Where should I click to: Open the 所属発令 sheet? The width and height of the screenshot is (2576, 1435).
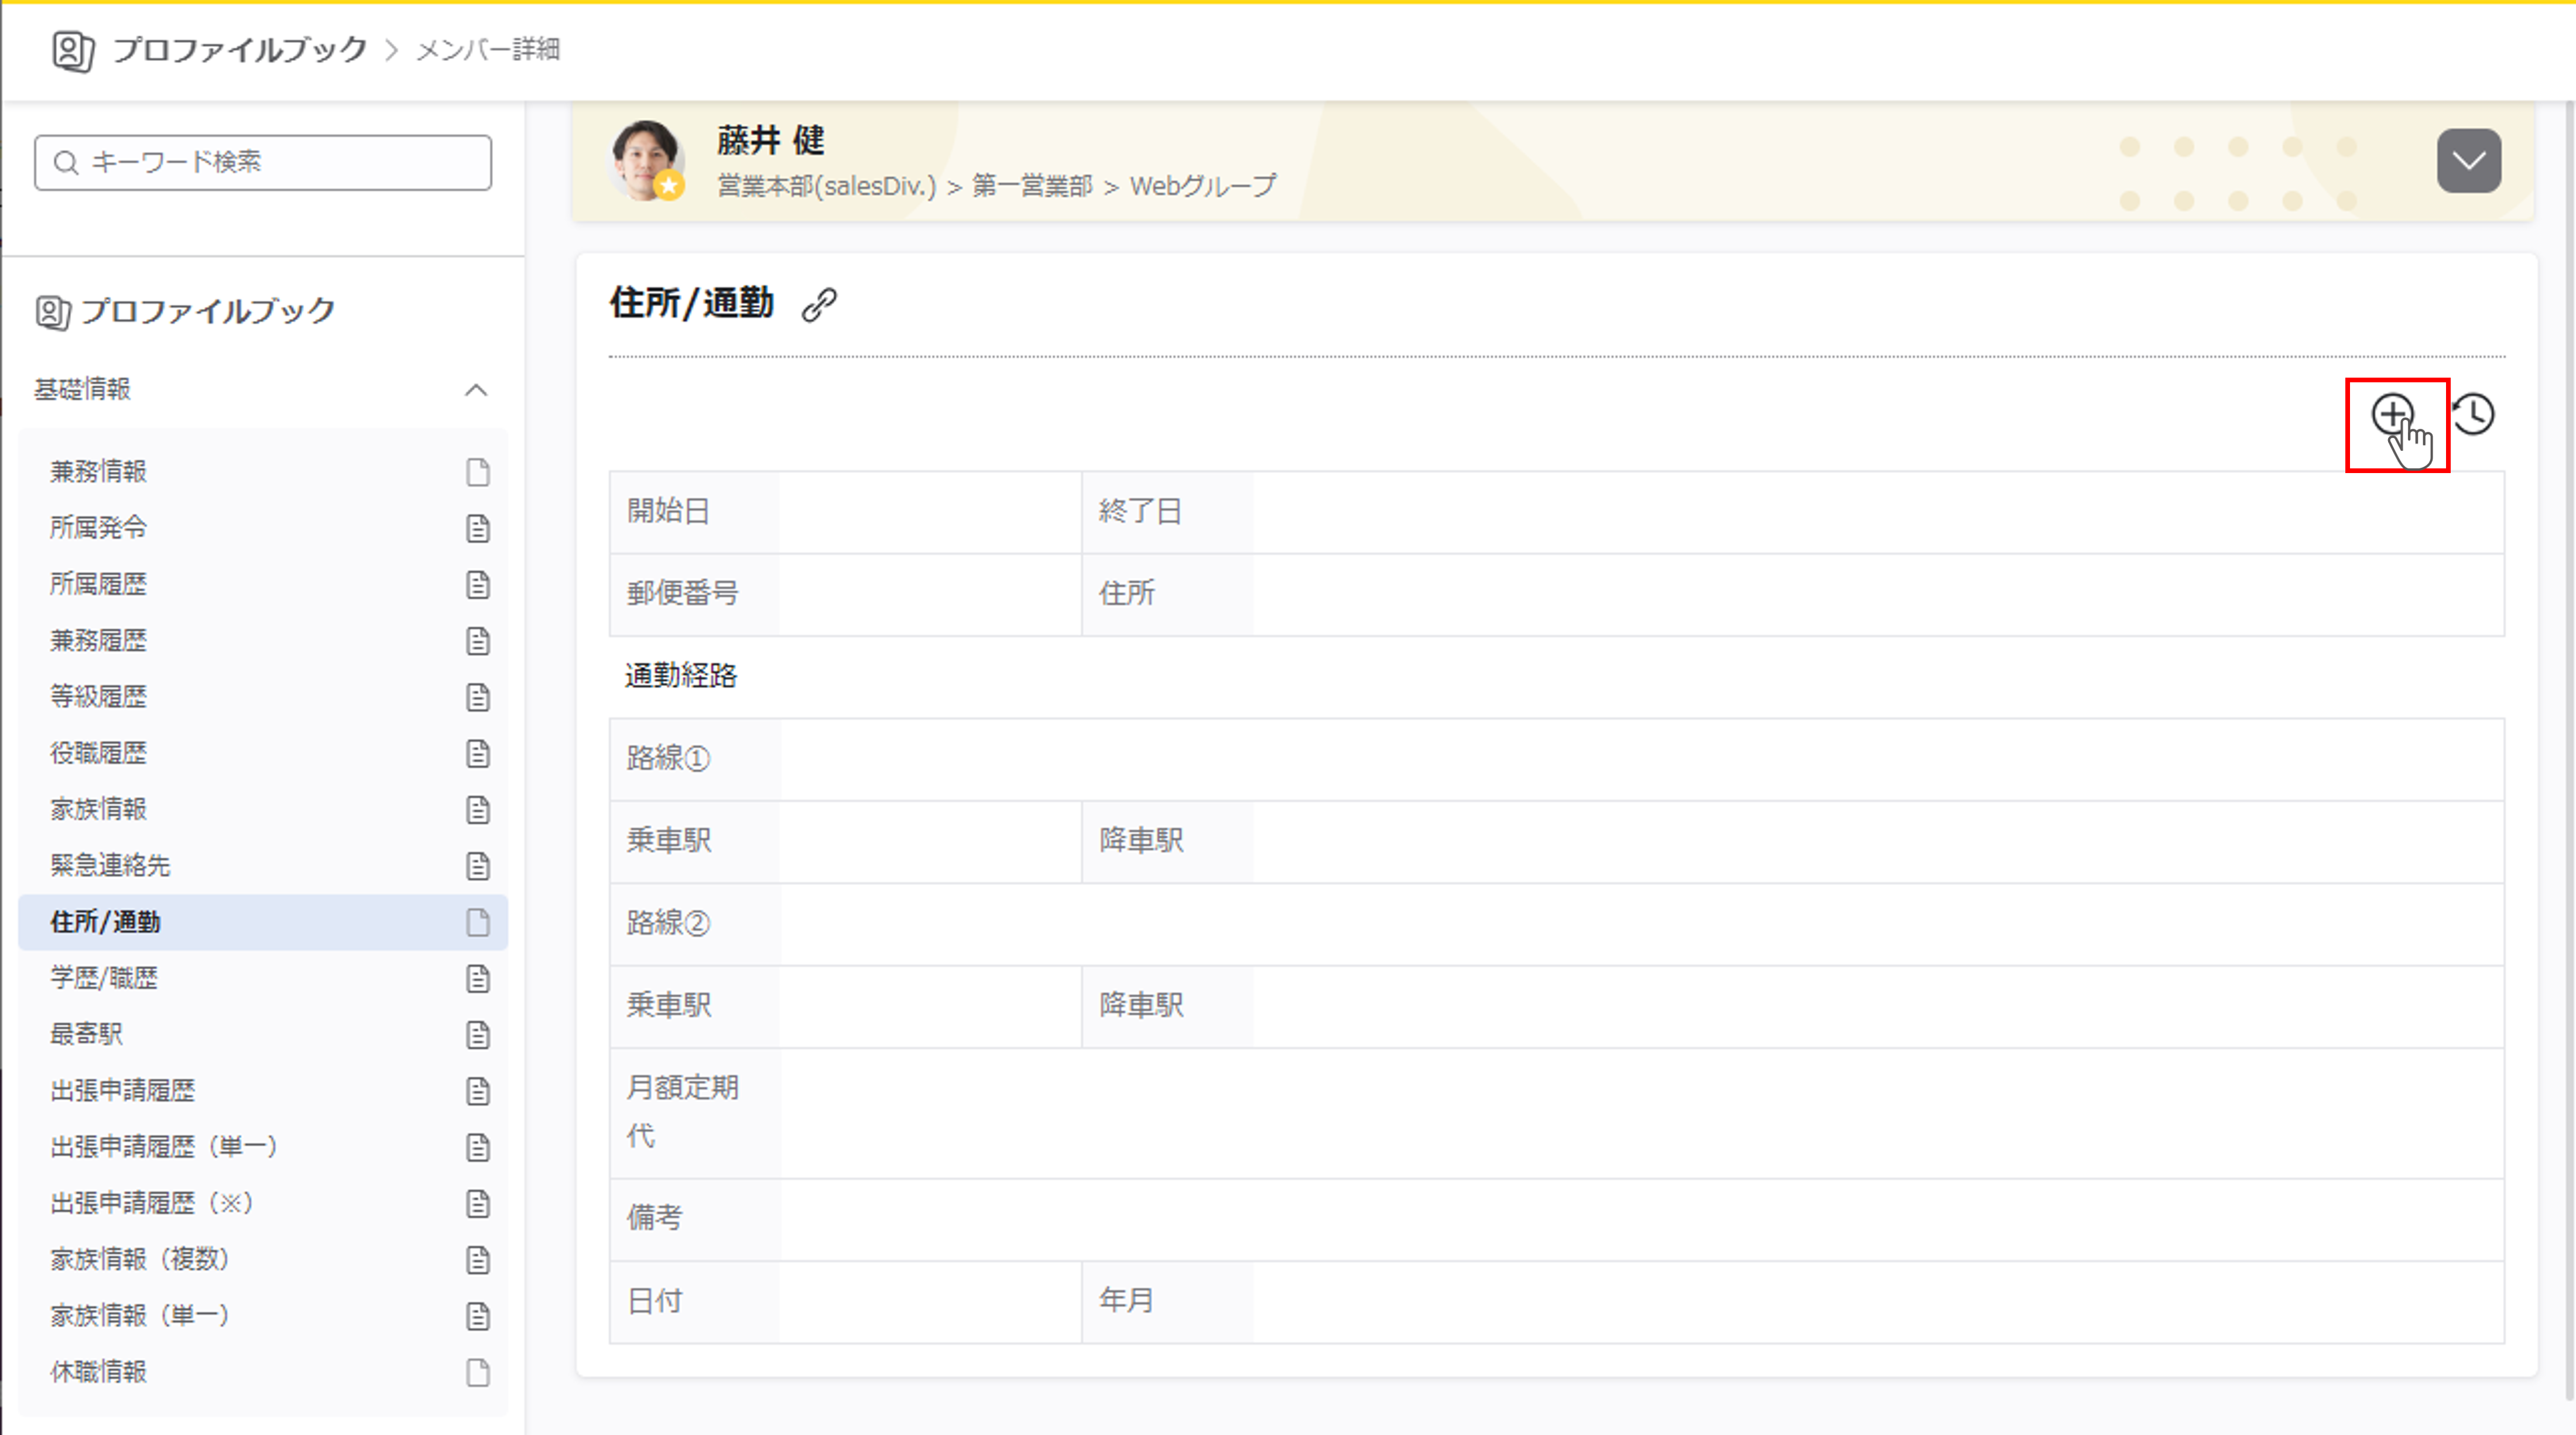pos(263,528)
